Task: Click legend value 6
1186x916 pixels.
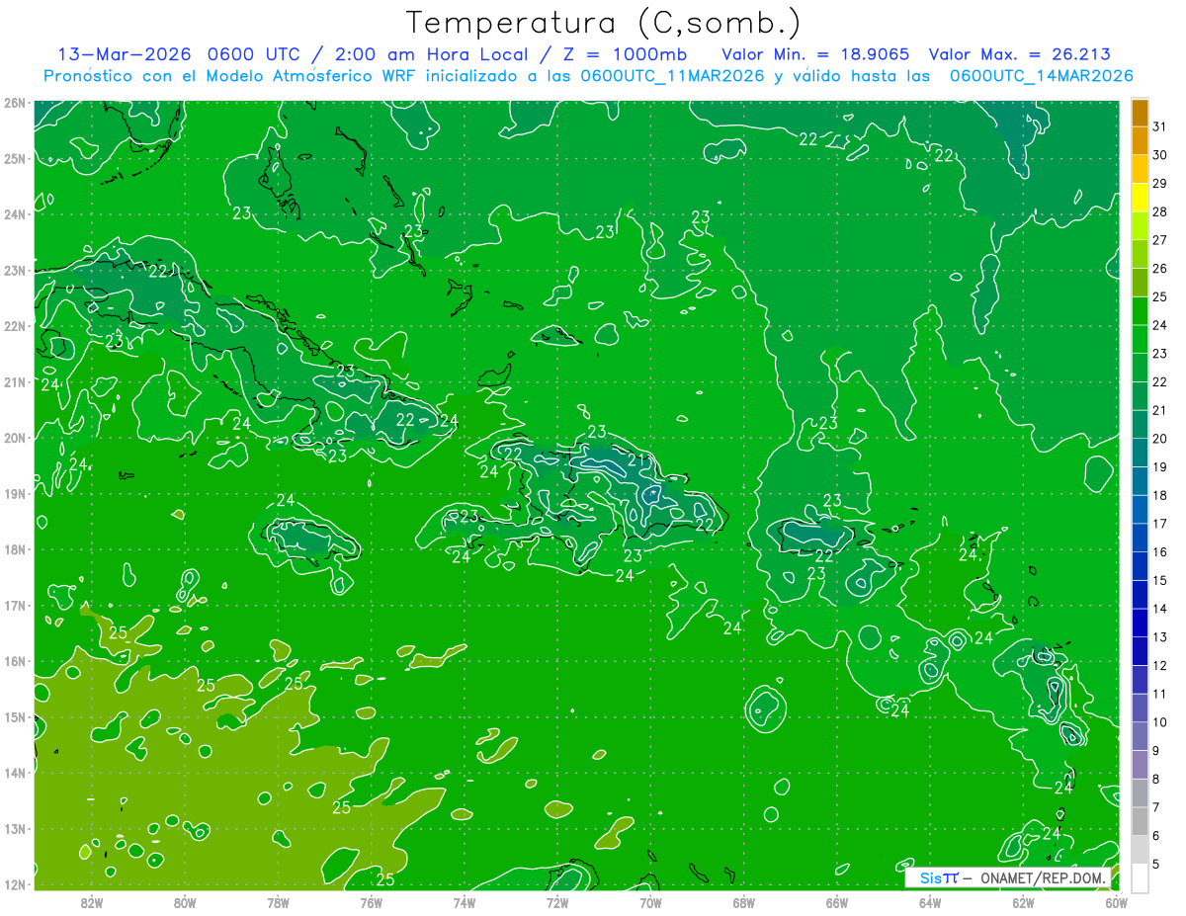Action: tap(1157, 836)
